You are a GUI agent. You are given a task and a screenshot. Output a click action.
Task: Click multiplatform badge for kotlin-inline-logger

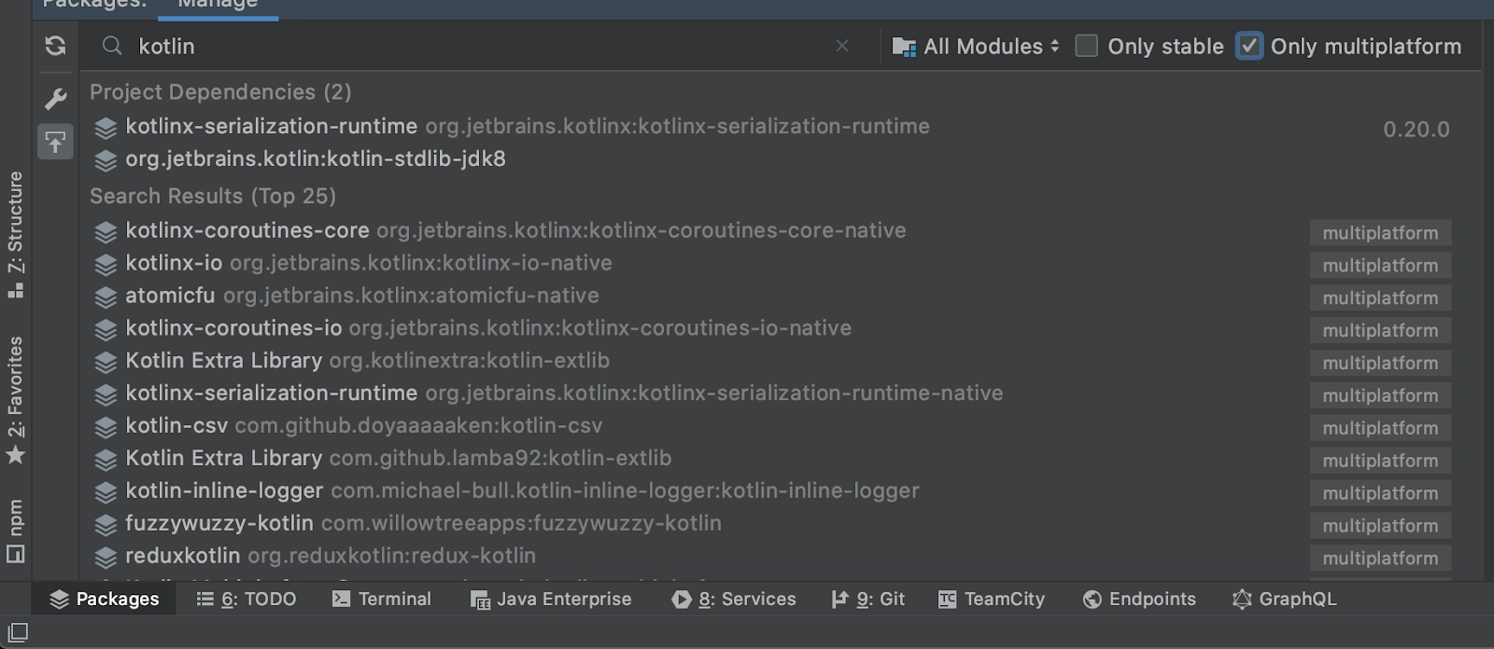pyautogui.click(x=1380, y=493)
